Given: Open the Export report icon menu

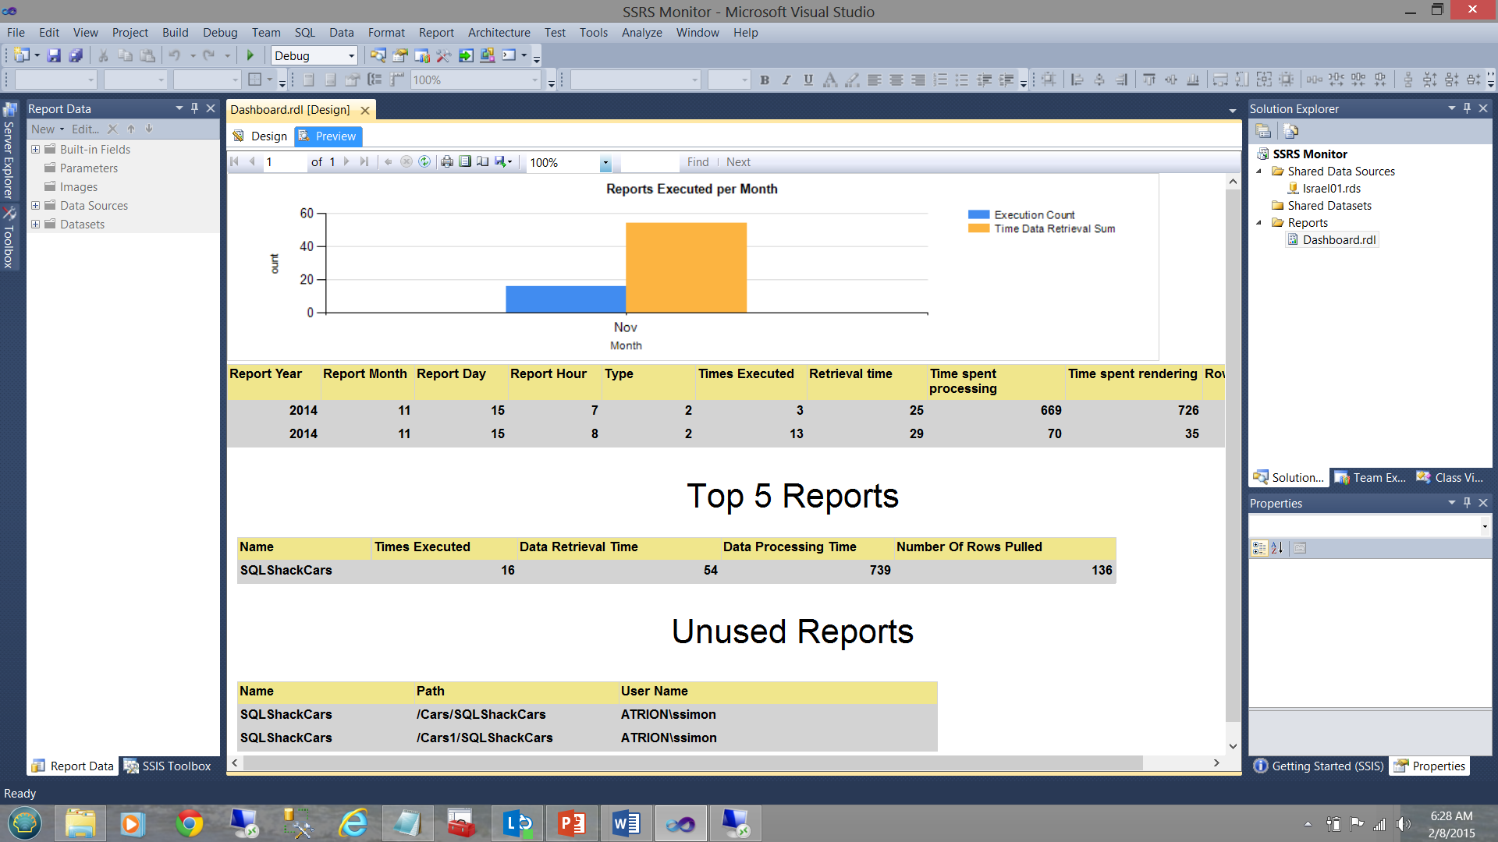Looking at the screenshot, I should 504,161.
